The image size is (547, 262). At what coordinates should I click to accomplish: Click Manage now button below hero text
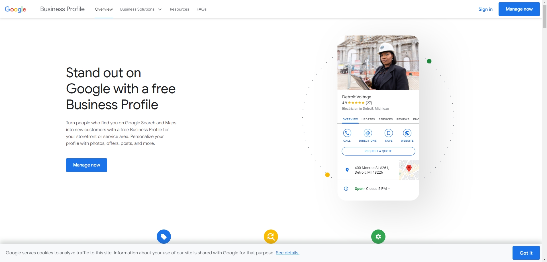coord(87,165)
